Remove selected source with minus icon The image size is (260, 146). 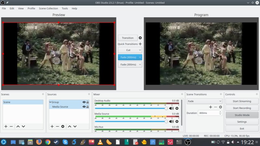click(57, 126)
